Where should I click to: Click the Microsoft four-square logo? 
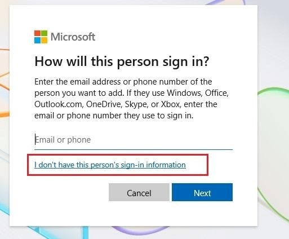[41, 37]
